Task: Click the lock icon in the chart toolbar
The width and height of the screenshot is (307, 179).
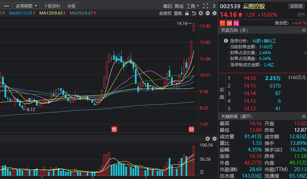Action: [187, 13]
